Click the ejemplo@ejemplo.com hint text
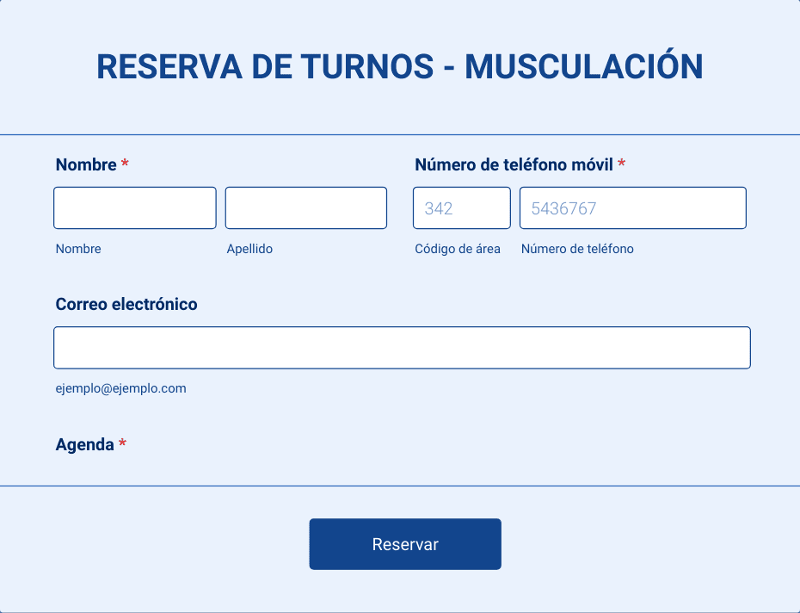This screenshot has height=613, width=800. (x=120, y=388)
